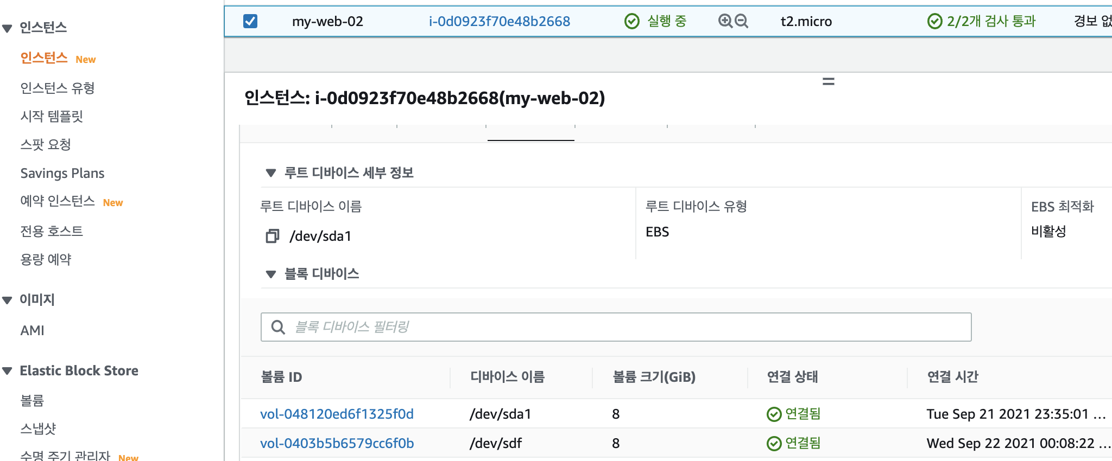Click the EBS root device type value
The width and height of the screenshot is (1112, 461).
pyautogui.click(x=657, y=232)
